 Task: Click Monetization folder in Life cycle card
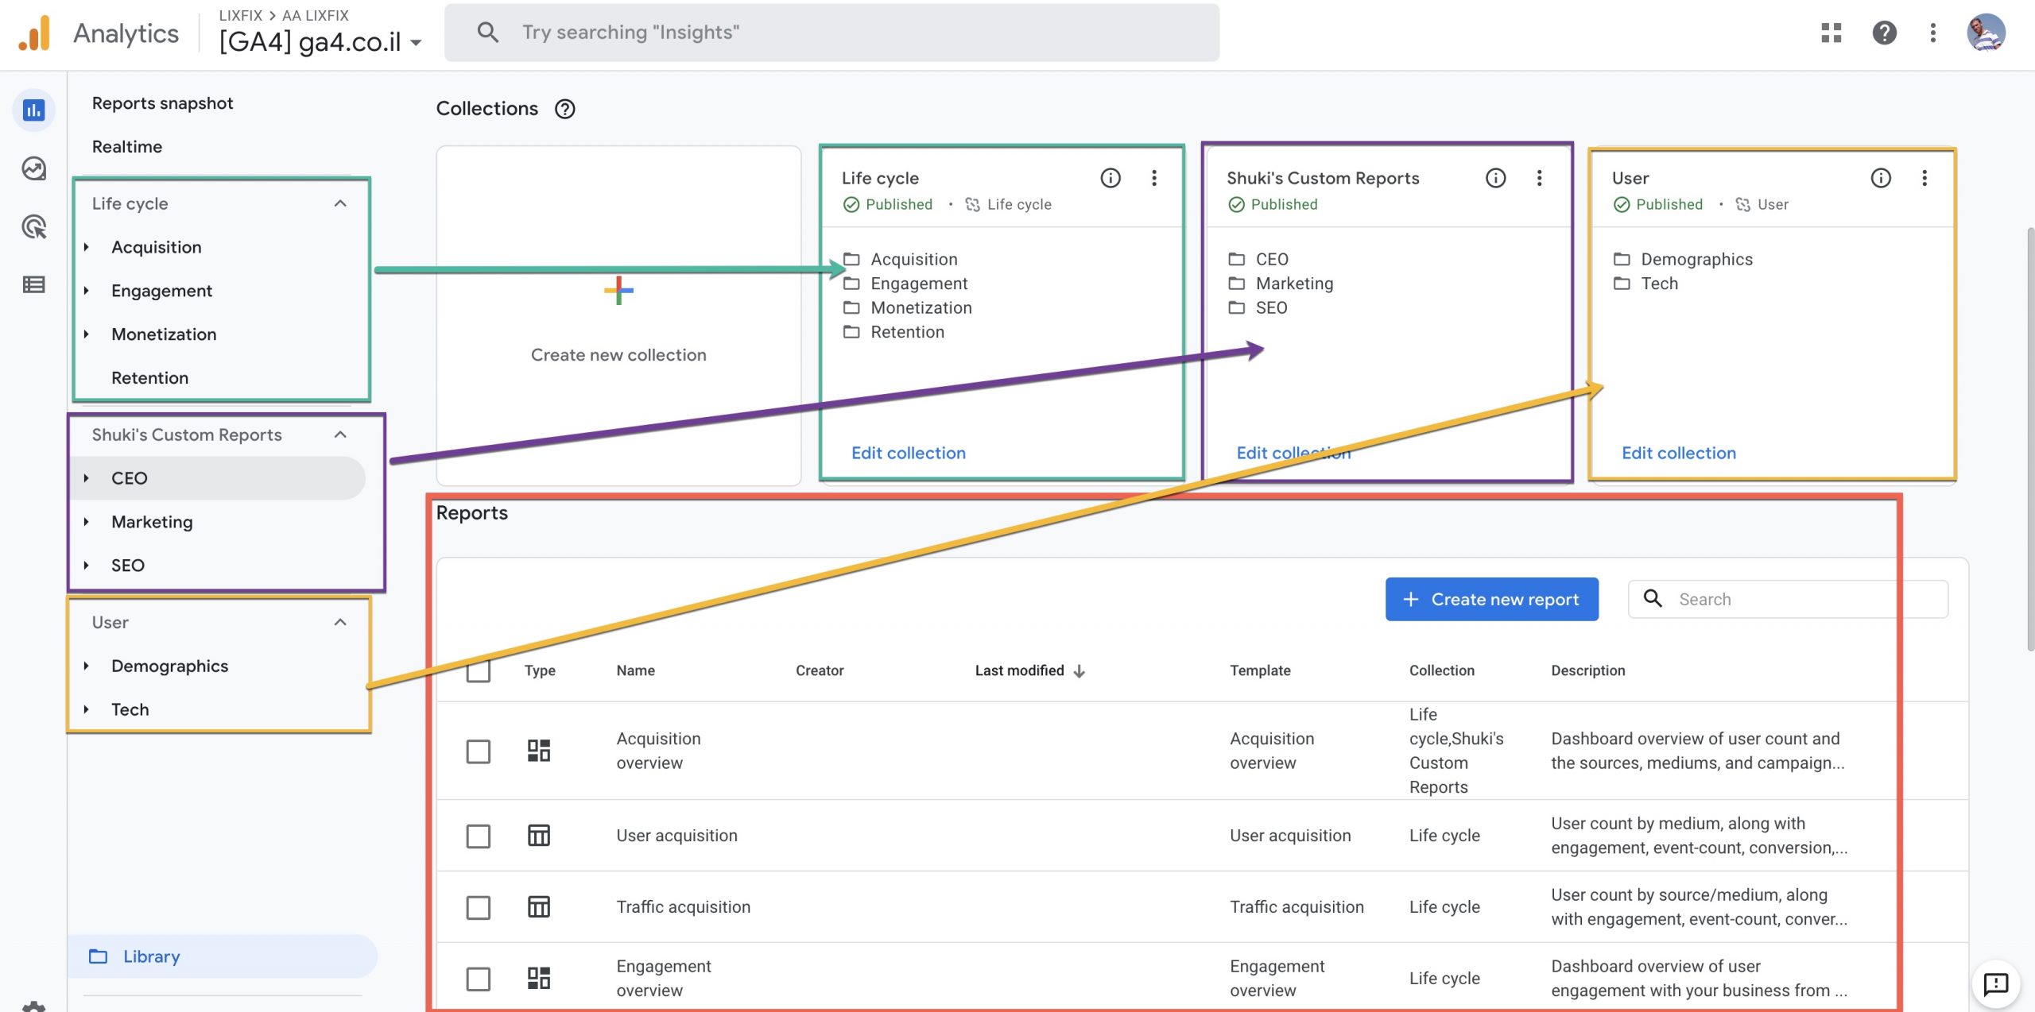(907, 307)
